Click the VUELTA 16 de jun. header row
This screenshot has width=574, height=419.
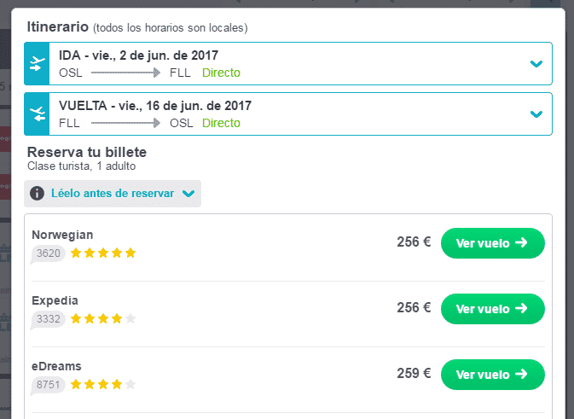pyautogui.click(x=288, y=113)
